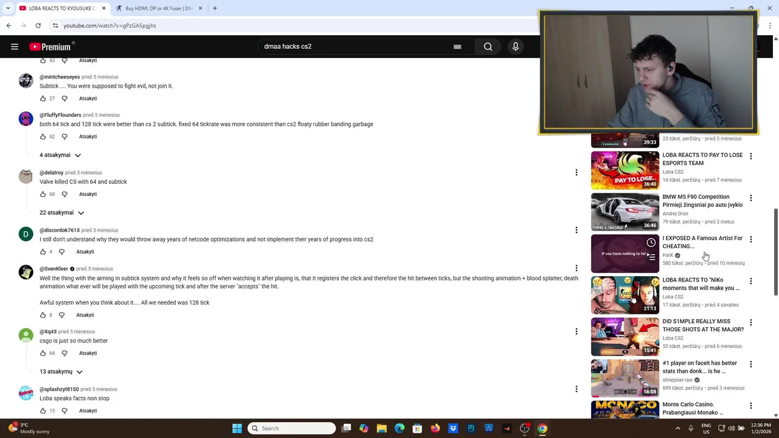Open the tab search dropdown arrow
Image resolution: width=779 pixels, height=438 pixels.
[7, 9]
